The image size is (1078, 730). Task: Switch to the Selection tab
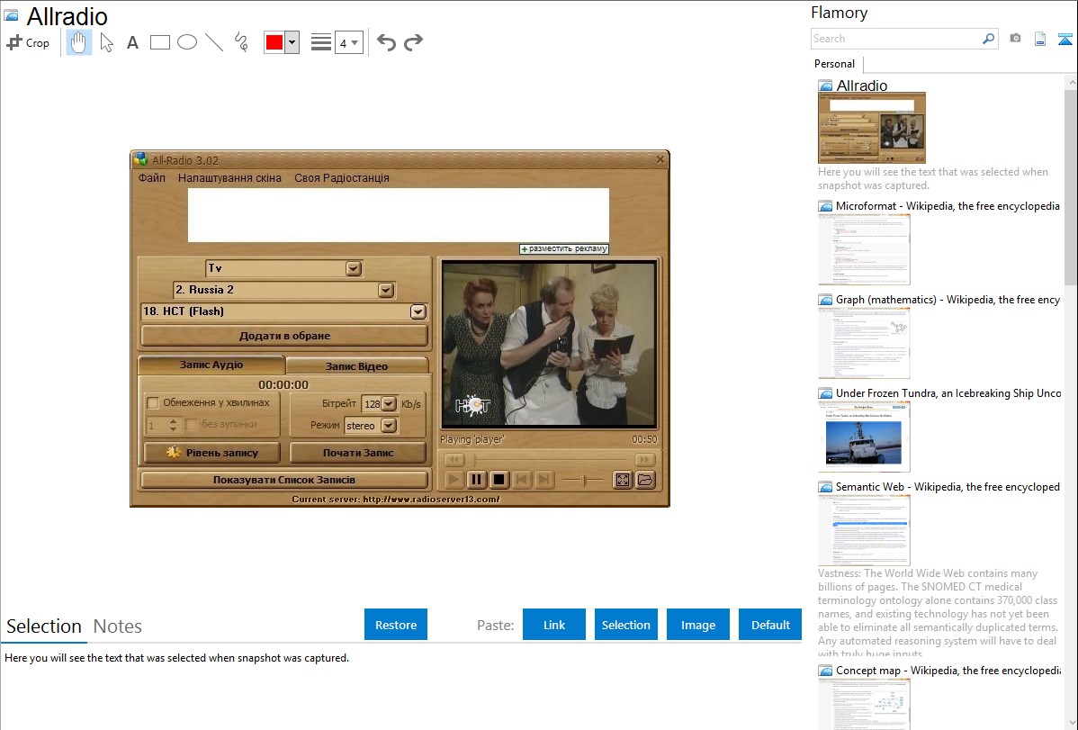(44, 626)
